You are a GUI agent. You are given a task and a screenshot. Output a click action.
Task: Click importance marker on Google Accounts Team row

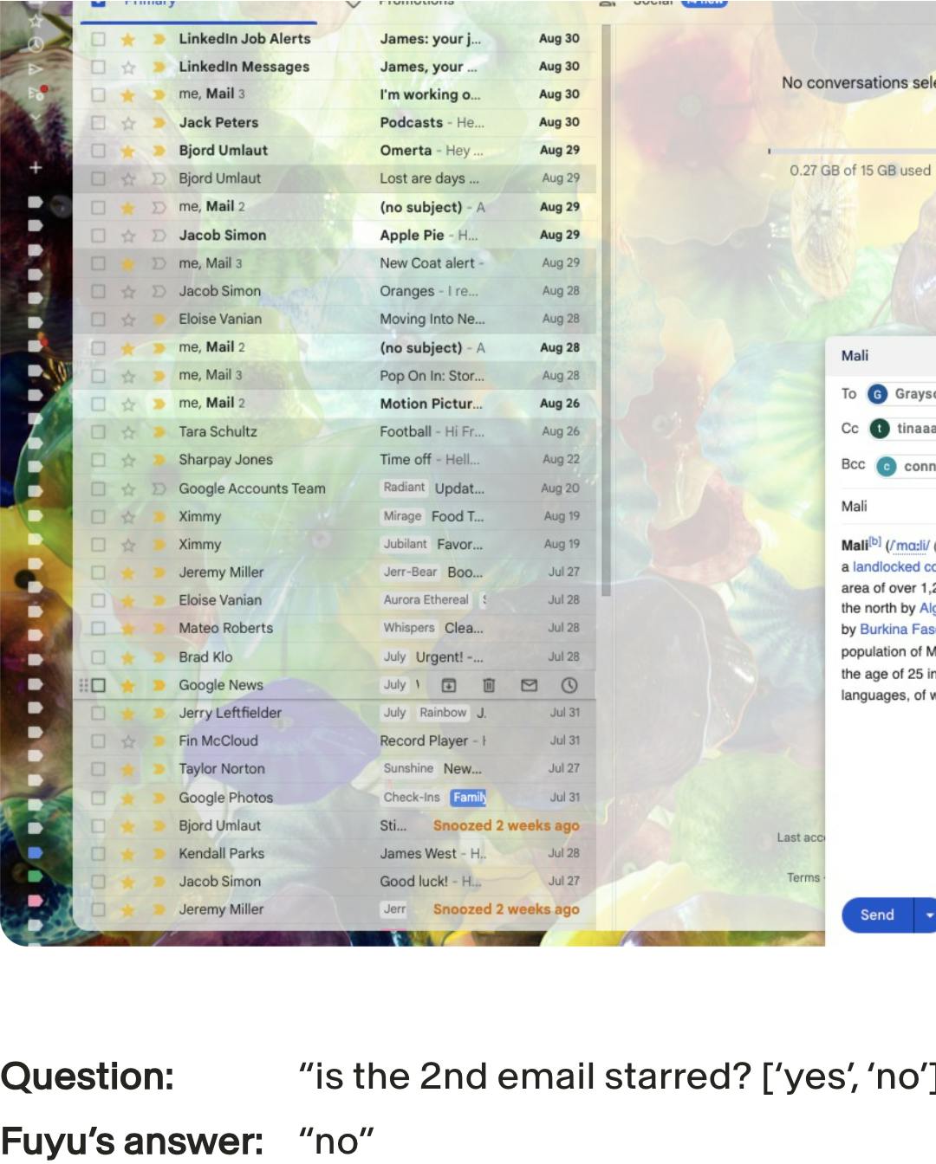(159, 489)
